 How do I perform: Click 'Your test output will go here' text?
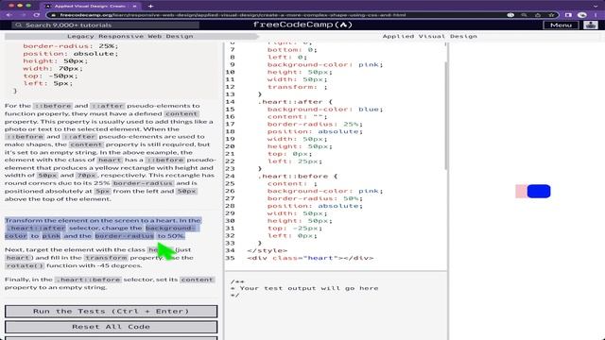coord(309,288)
